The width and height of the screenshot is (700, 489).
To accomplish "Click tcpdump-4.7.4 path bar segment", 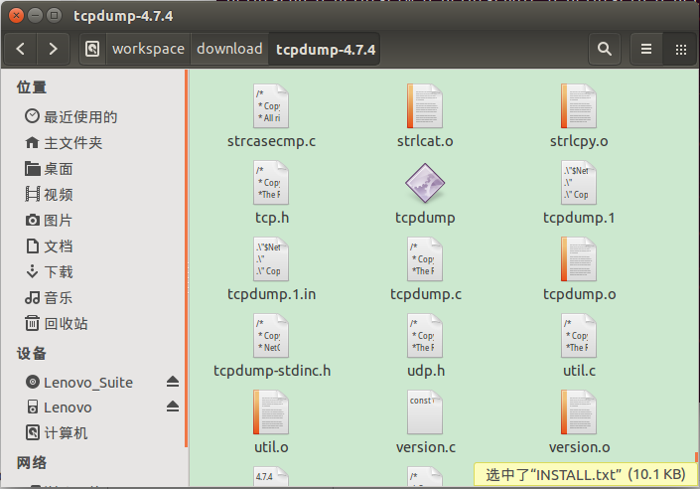I will 325,49.
